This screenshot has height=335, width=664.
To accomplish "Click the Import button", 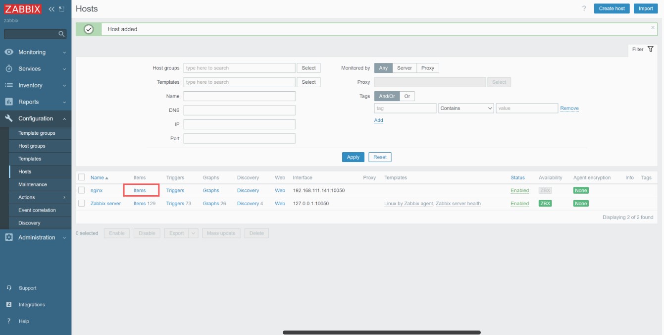I will 646,8.
